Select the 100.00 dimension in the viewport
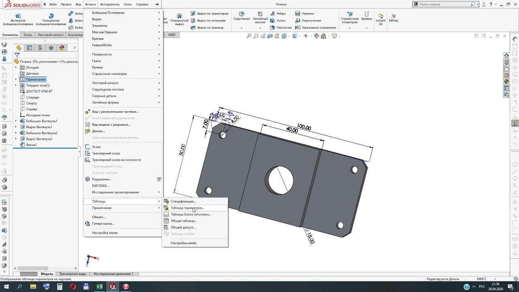519x292 pixels. tap(304, 127)
